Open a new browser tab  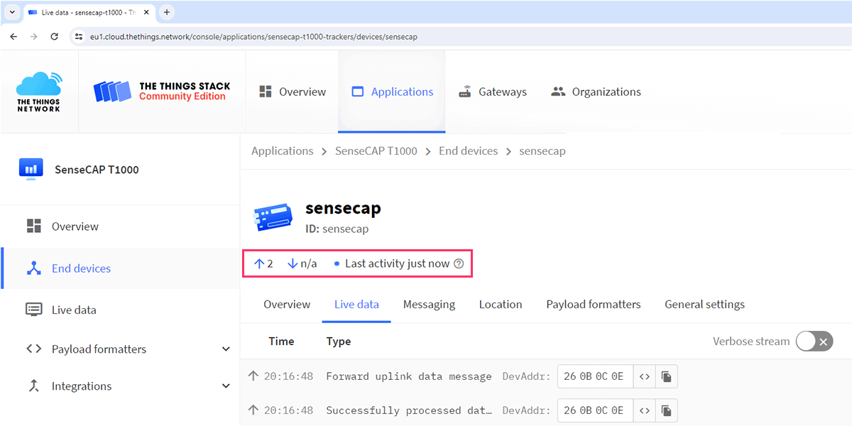pyautogui.click(x=167, y=12)
